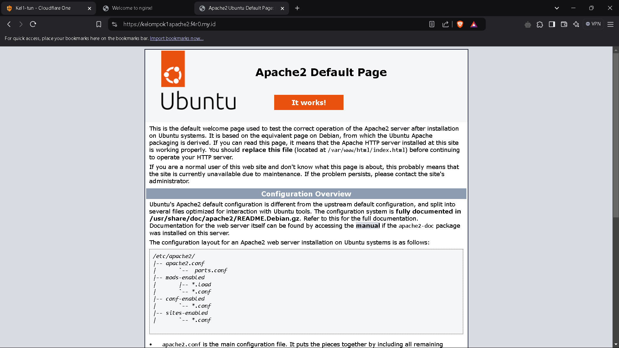619x348 pixels.
Task: Toggle the sidebar panel
Action: click(552, 24)
